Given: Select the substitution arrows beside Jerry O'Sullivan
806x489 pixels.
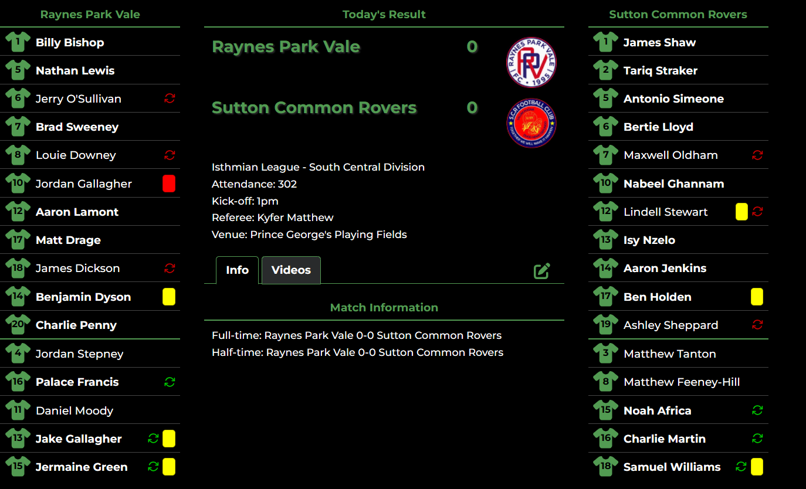Looking at the screenshot, I should pyautogui.click(x=170, y=99).
